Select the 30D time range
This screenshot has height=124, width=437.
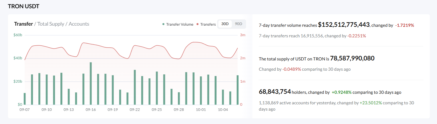click(225, 24)
